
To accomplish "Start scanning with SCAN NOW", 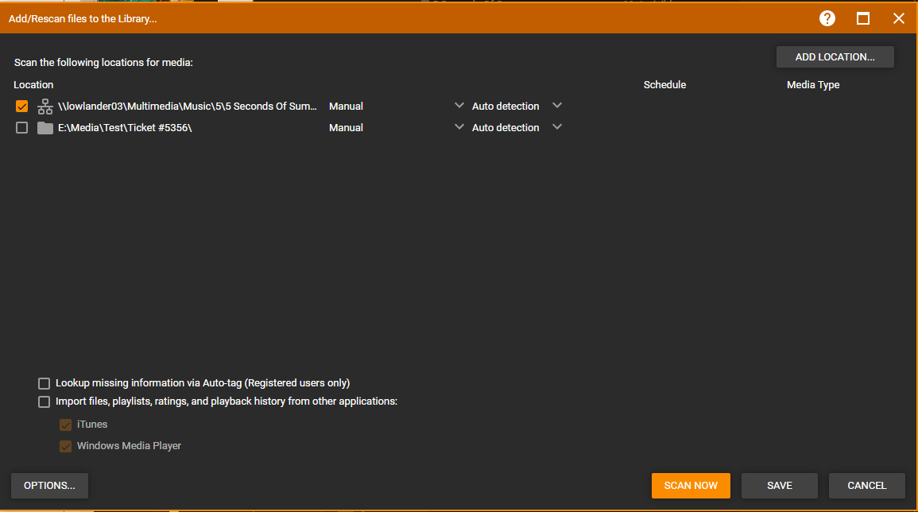I will [x=691, y=486].
